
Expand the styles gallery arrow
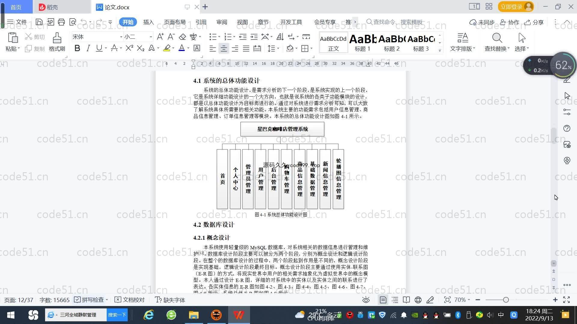point(440,50)
